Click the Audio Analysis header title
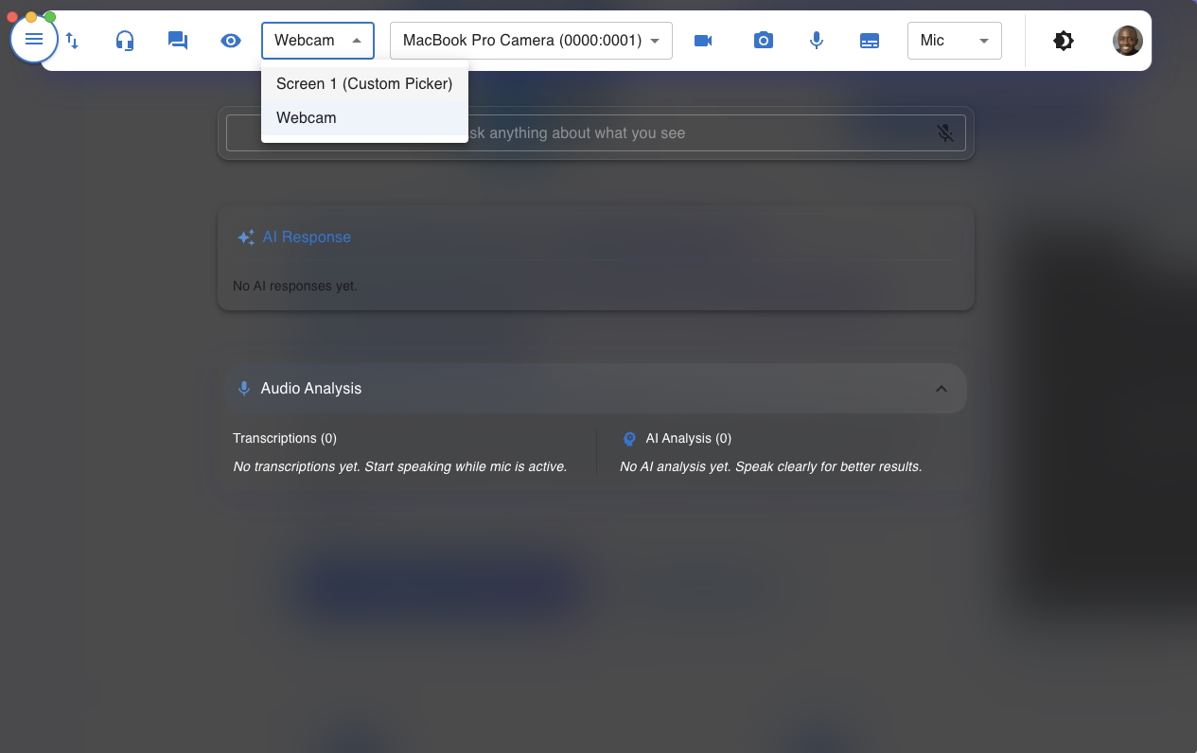 coord(311,389)
